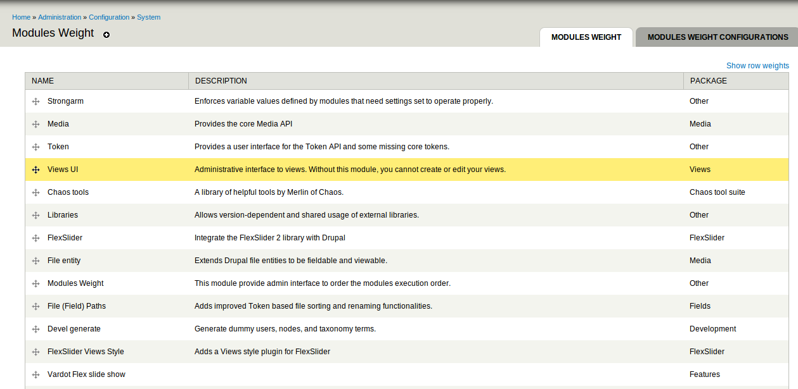Click the drag handle for Devel generate
798x389 pixels.
tap(35, 329)
